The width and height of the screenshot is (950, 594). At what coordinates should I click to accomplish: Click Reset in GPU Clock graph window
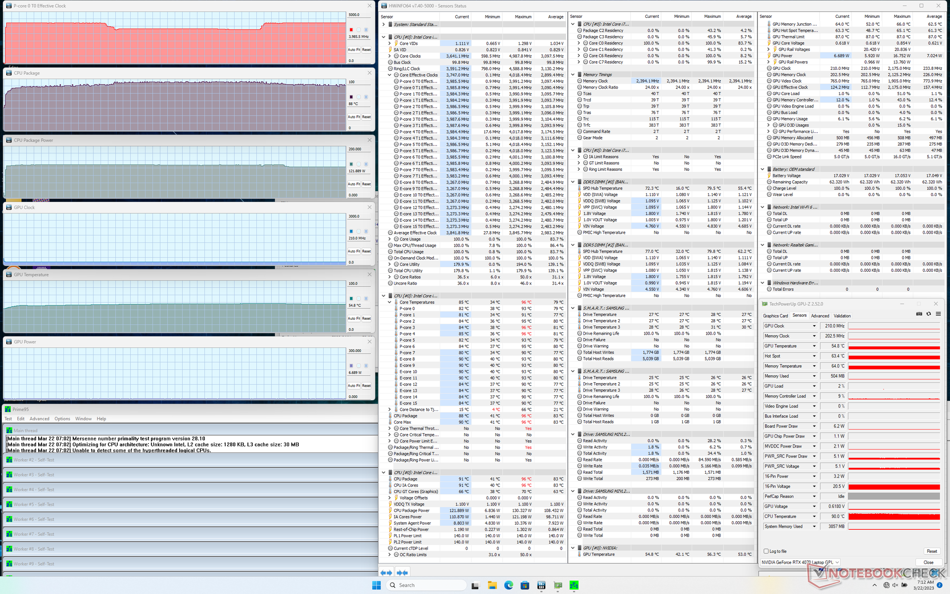tap(367, 251)
